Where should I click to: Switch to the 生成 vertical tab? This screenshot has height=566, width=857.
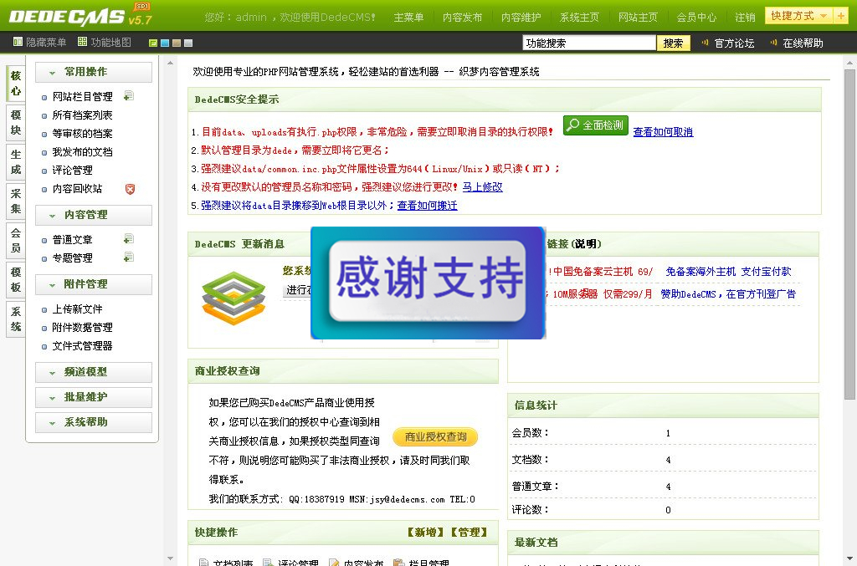[16, 162]
